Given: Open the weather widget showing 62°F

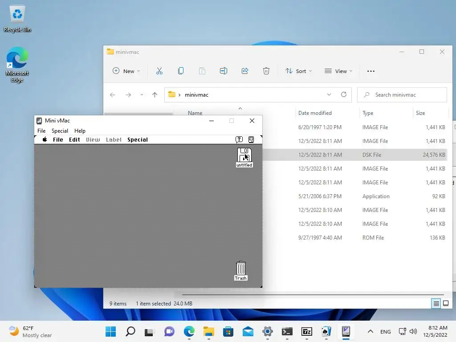Looking at the screenshot, I should pos(30,331).
